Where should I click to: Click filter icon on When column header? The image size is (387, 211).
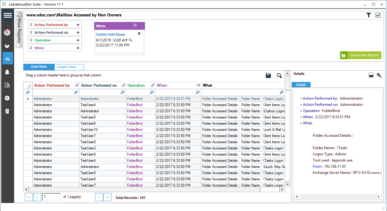(198, 85)
